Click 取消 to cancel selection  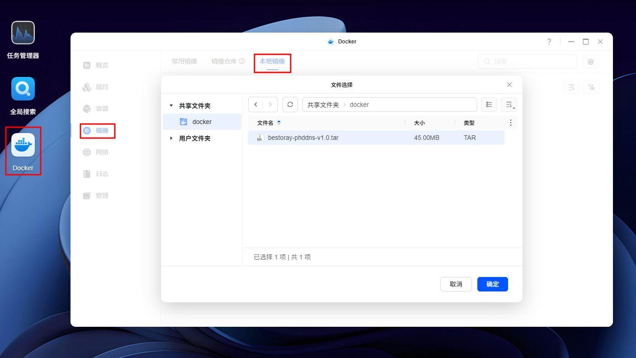pyautogui.click(x=456, y=284)
